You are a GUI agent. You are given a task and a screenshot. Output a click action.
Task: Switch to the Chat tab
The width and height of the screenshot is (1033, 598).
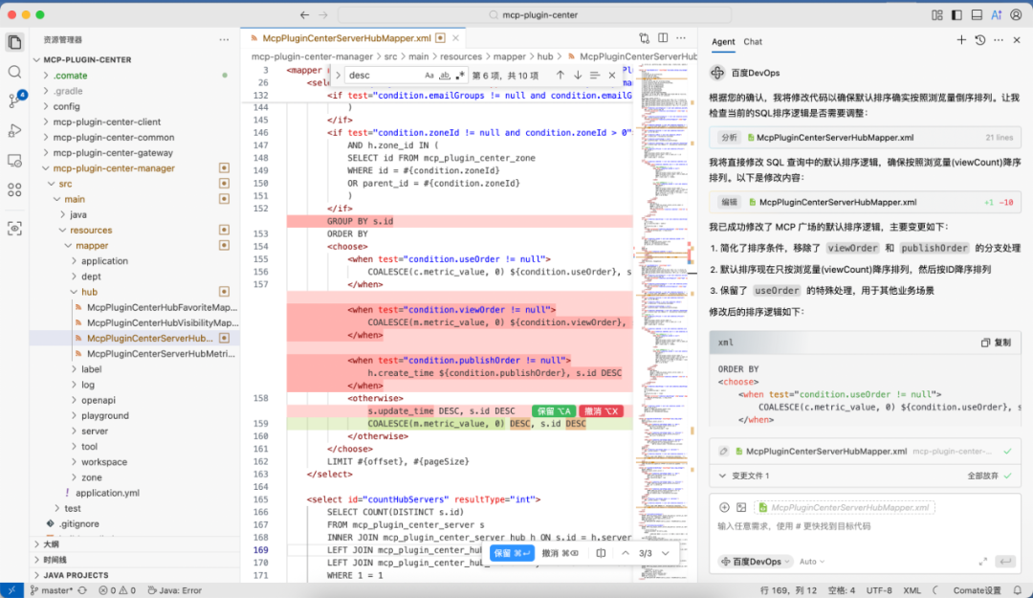[753, 41]
